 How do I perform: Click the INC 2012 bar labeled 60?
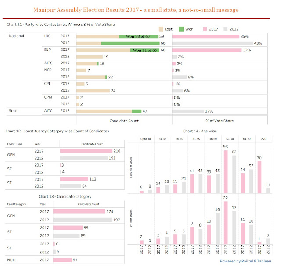click(x=118, y=43)
